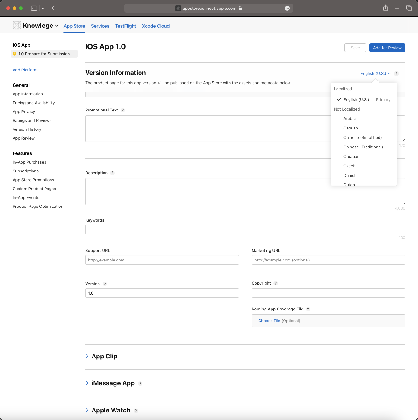Screen dimensions: 418x420
Task: Click the Version help icon
Action: pyautogui.click(x=105, y=284)
